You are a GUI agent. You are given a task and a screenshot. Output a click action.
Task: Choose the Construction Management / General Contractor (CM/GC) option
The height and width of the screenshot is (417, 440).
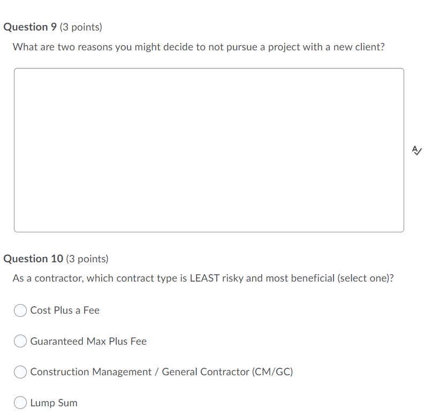click(x=20, y=372)
